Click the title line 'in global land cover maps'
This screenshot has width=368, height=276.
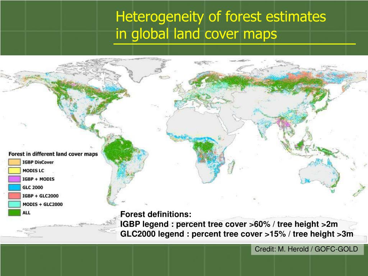click(x=197, y=34)
